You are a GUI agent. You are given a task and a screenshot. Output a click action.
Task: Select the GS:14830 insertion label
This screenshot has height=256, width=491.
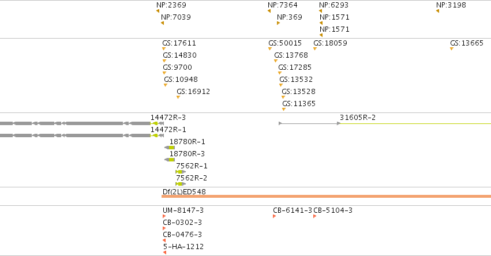180,55
